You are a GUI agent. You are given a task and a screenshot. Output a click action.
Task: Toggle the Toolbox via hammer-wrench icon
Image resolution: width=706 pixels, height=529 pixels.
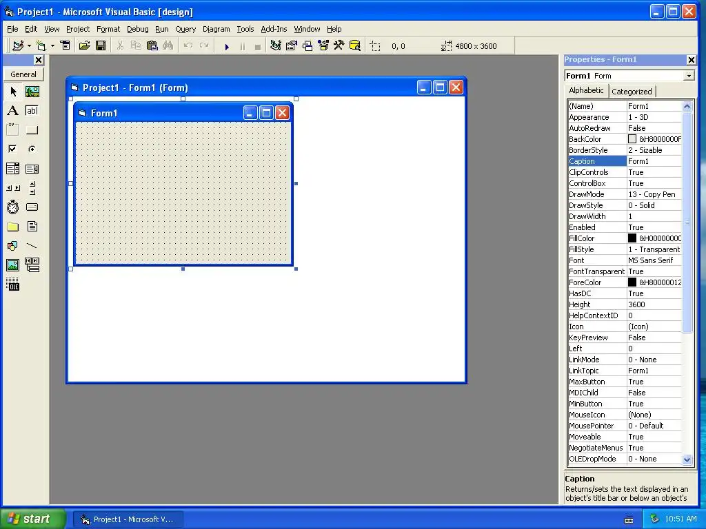pos(339,45)
